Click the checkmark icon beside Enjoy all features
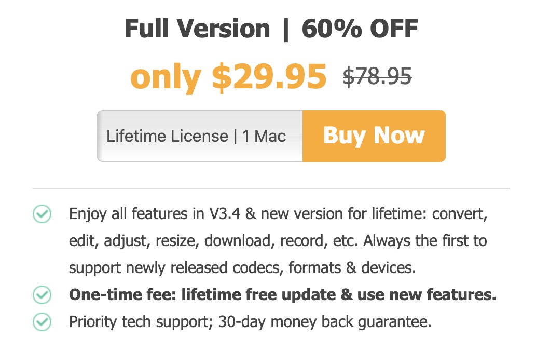 42,214
